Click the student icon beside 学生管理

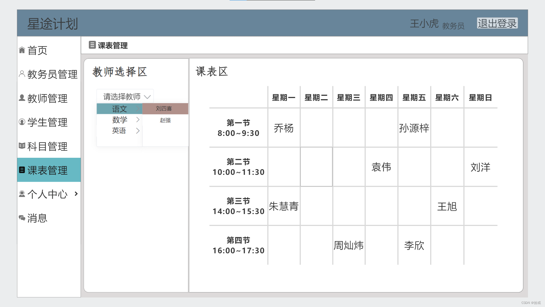click(x=22, y=122)
